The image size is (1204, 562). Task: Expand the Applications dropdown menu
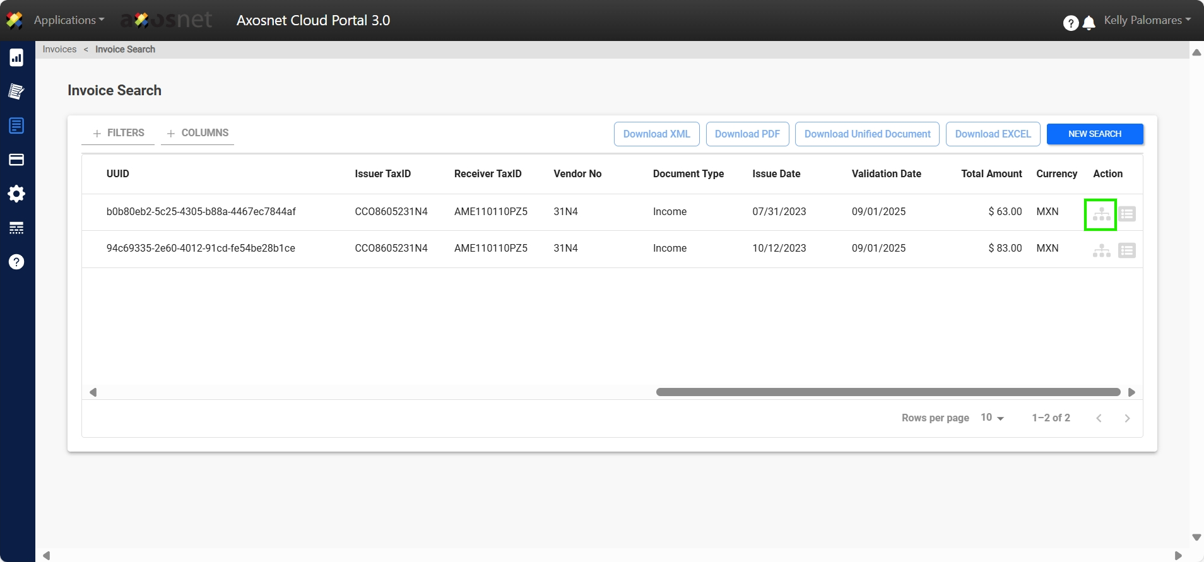pyautogui.click(x=69, y=20)
